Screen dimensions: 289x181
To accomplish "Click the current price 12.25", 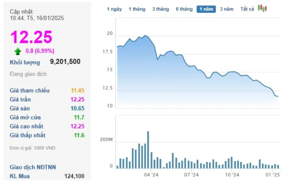I will (x=31, y=37).
